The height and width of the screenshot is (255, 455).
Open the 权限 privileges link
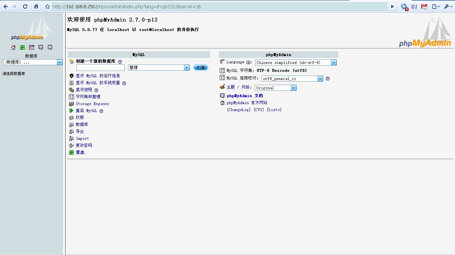point(80,117)
